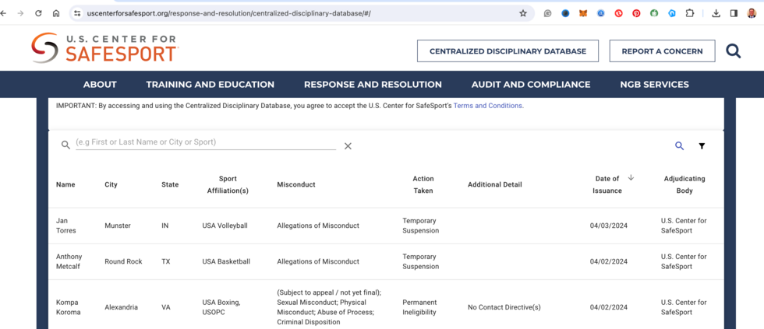
Task: Reload the page with the refresh icon
Action: pos(38,13)
